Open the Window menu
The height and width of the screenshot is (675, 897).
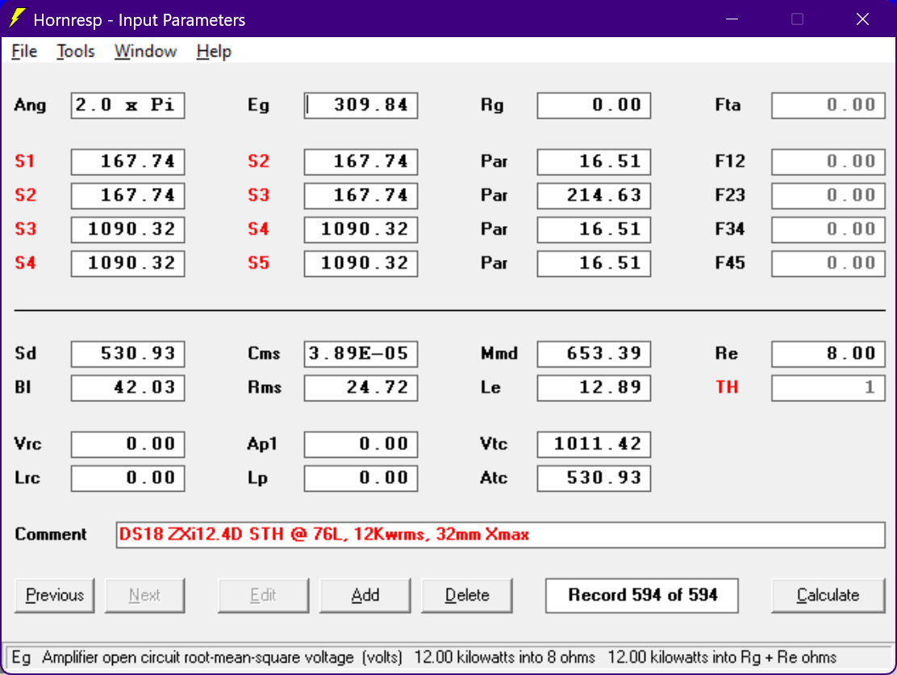(x=145, y=52)
